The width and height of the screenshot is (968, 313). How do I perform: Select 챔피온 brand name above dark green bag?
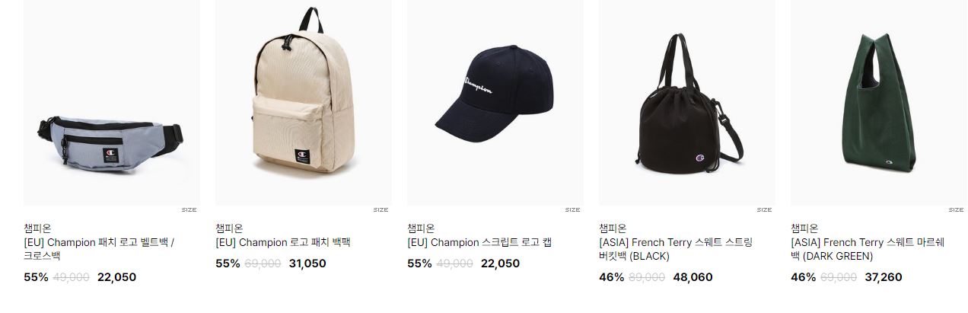click(x=804, y=228)
